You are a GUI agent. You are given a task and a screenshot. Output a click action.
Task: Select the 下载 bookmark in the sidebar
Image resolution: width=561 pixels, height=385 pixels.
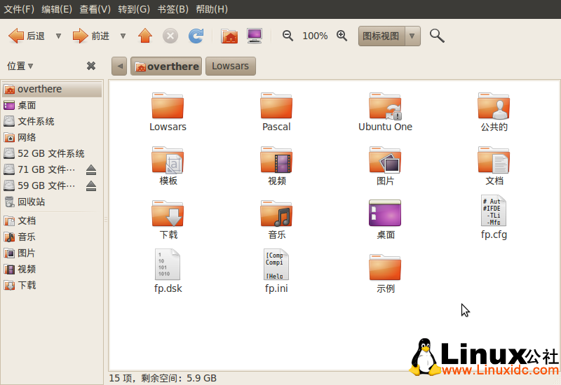52,286
